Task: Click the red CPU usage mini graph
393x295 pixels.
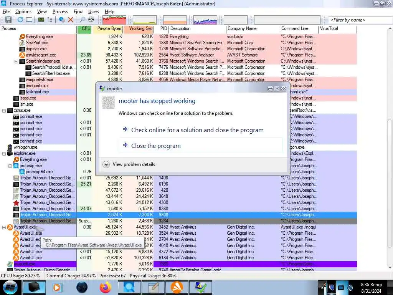Action: 114,20
